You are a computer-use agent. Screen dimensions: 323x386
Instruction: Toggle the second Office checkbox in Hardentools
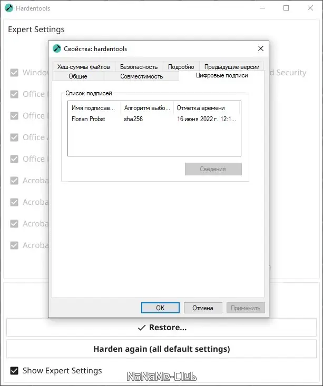tap(14, 115)
